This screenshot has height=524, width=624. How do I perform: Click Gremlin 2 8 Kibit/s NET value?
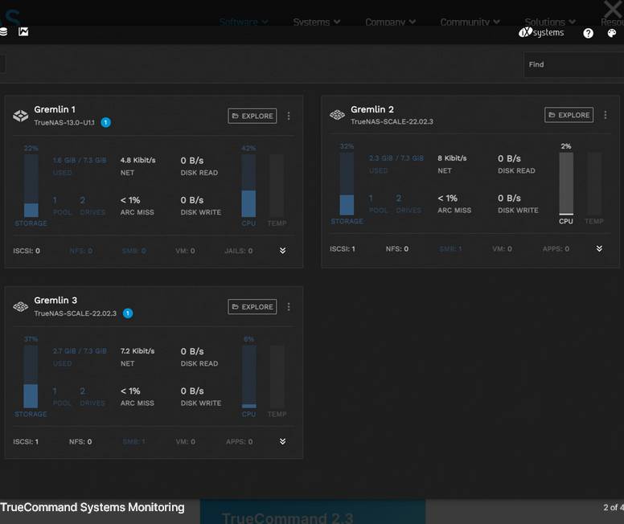click(x=452, y=158)
